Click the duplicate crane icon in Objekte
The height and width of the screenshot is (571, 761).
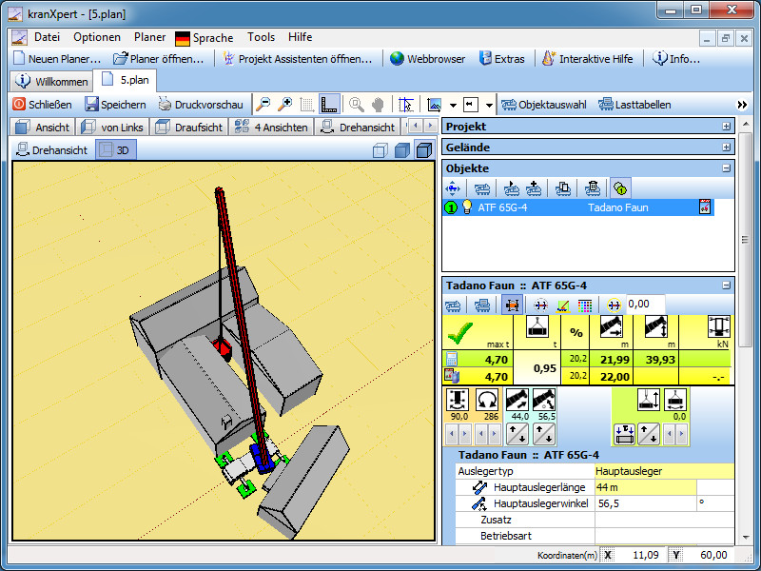(563, 188)
